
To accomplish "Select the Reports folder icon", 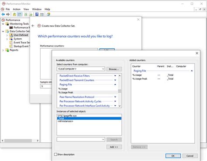I will [7, 50].
